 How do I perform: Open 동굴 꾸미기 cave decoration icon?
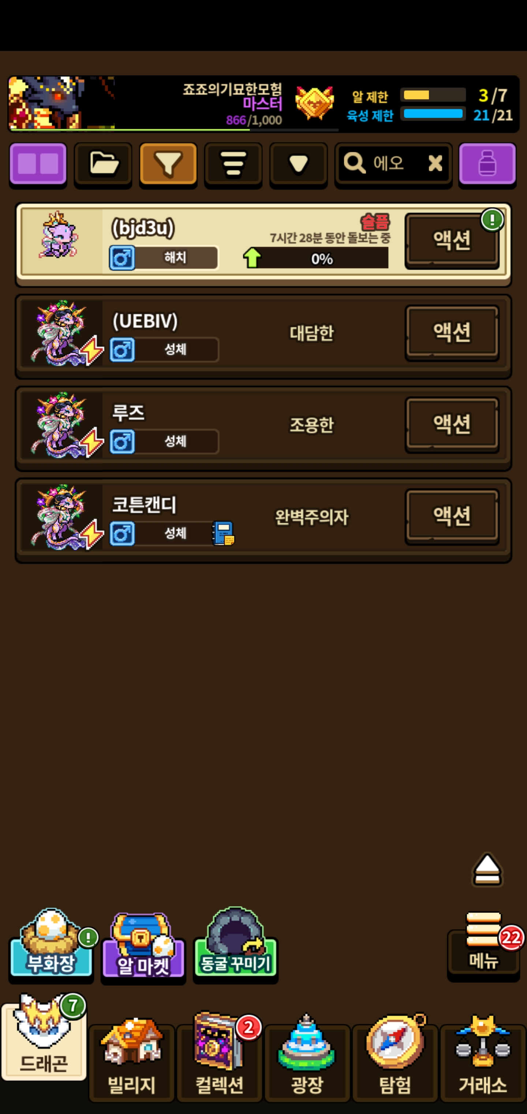pos(235,944)
